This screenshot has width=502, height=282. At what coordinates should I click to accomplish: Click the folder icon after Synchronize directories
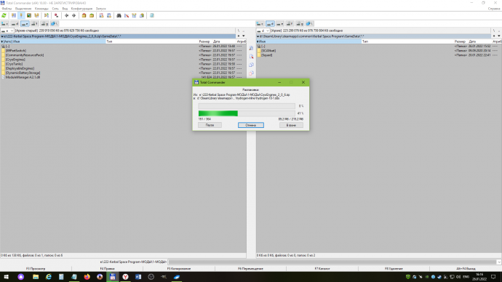coord(142,15)
